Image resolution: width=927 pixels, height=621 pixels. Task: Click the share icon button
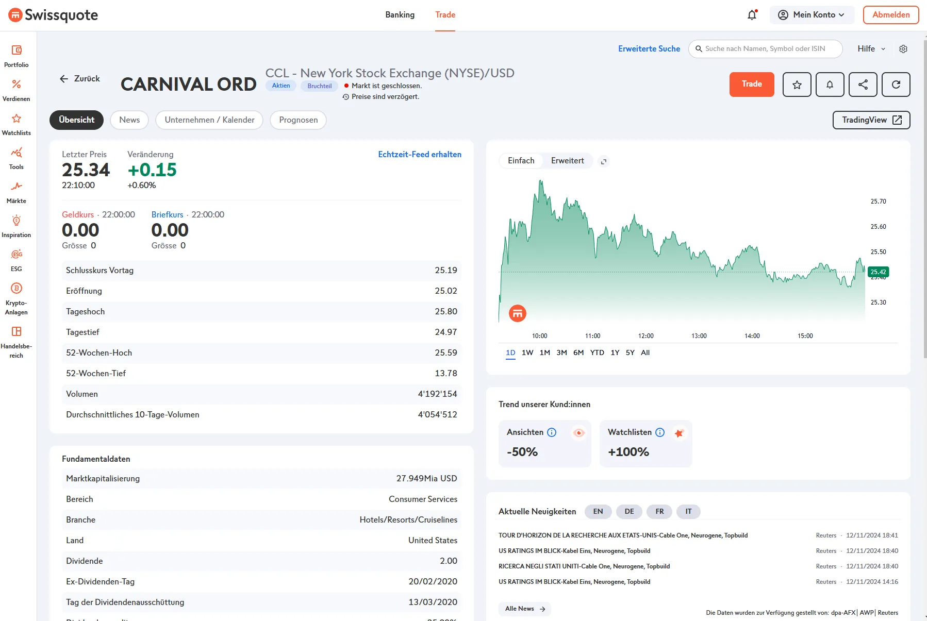click(863, 85)
